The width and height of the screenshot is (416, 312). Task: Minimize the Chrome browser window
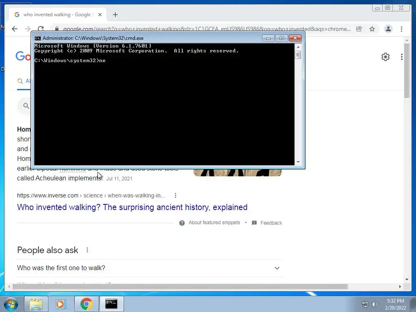click(x=377, y=8)
